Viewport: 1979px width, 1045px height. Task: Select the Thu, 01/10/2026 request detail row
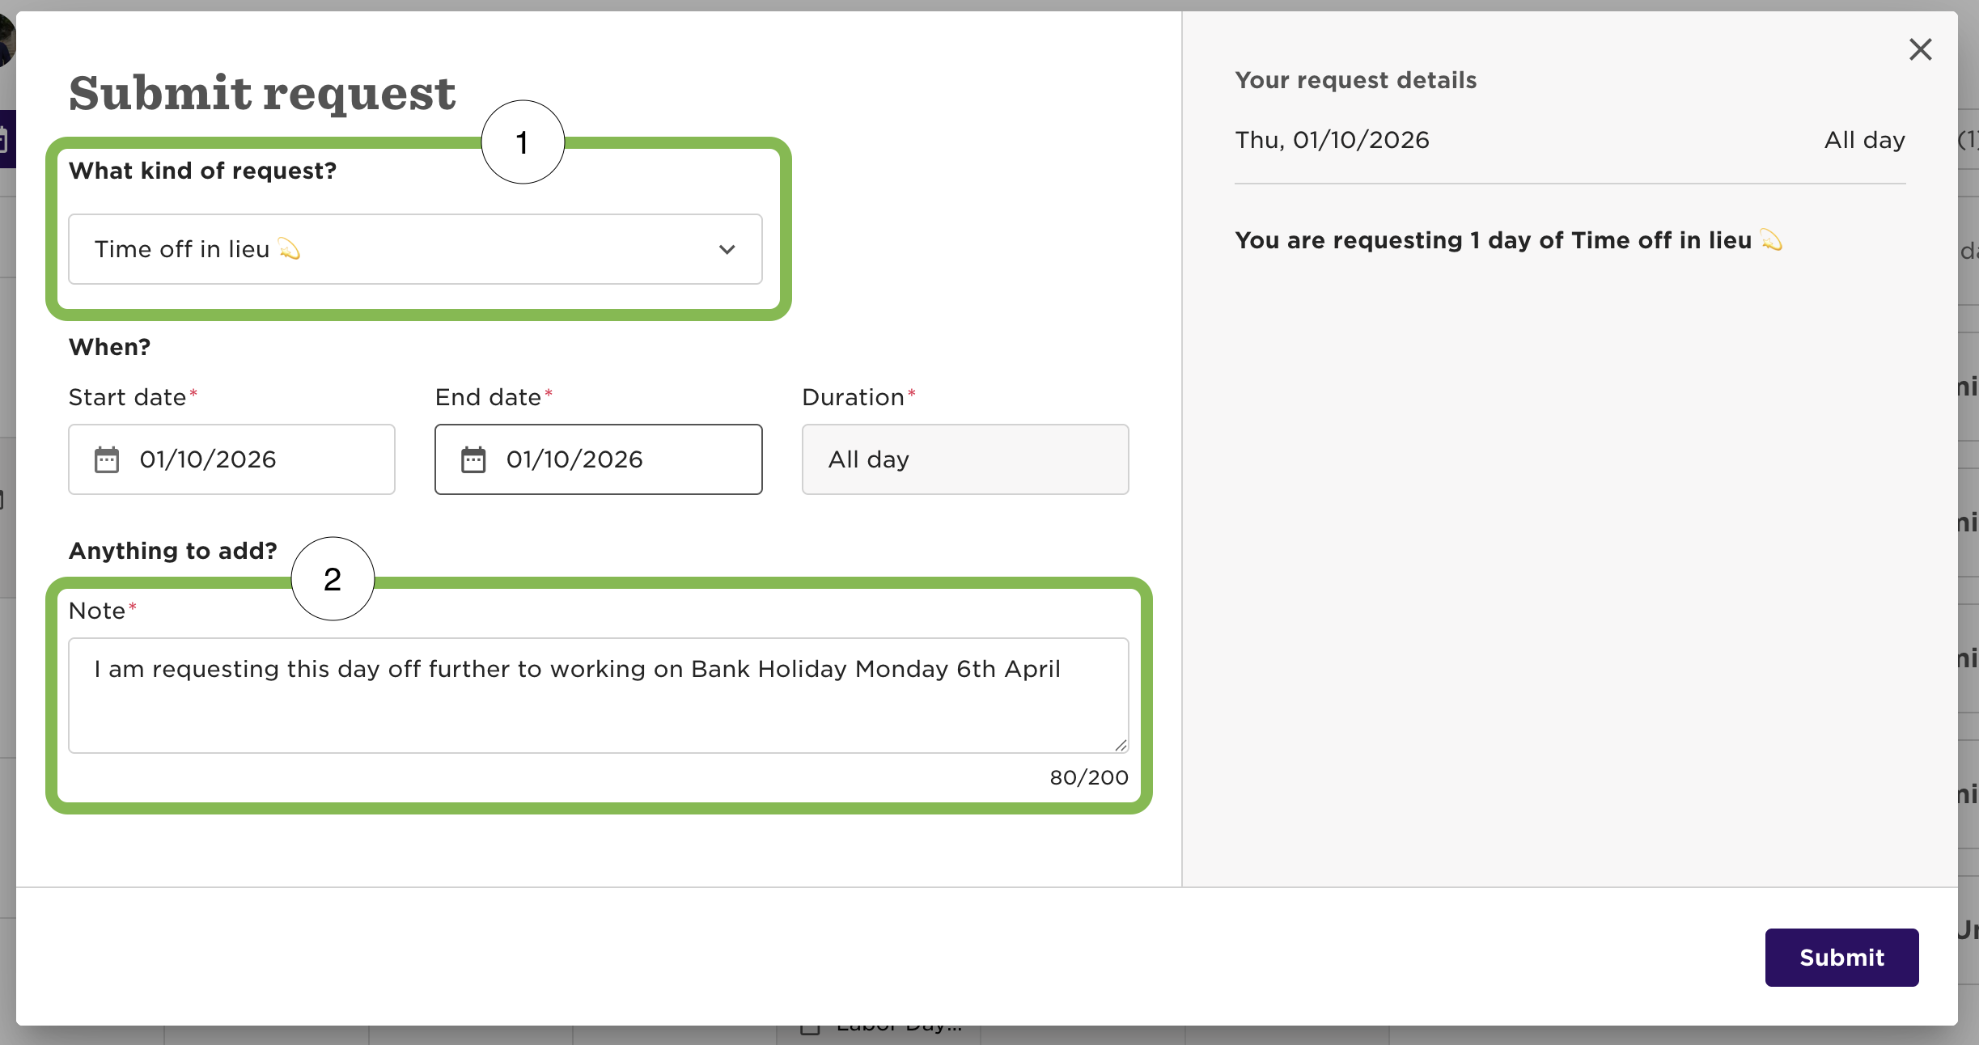[1570, 140]
